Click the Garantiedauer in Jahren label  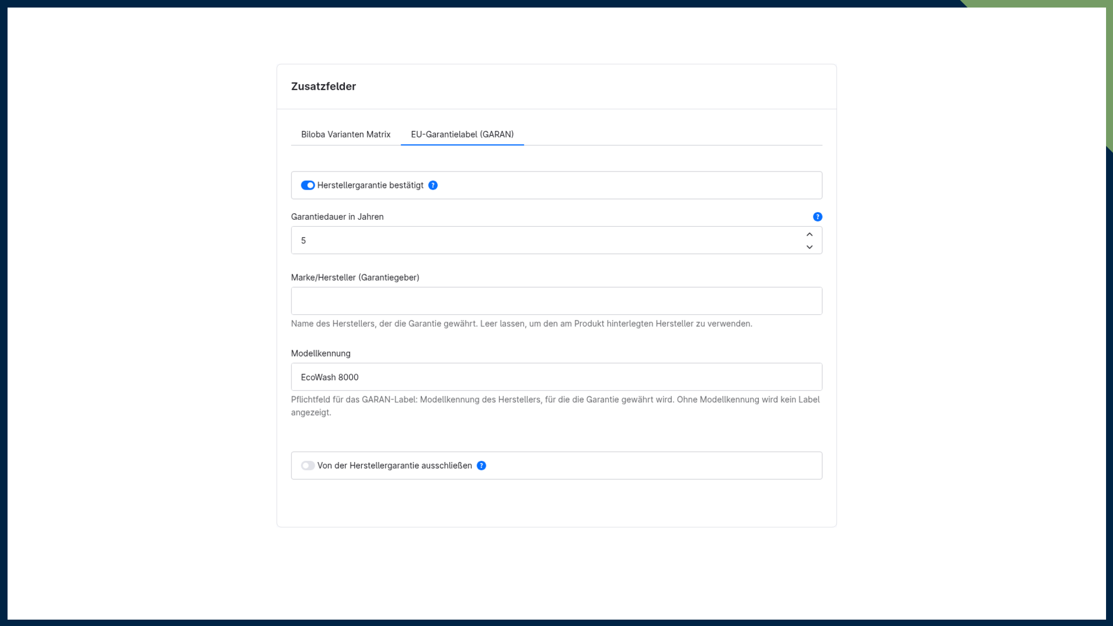pos(337,217)
